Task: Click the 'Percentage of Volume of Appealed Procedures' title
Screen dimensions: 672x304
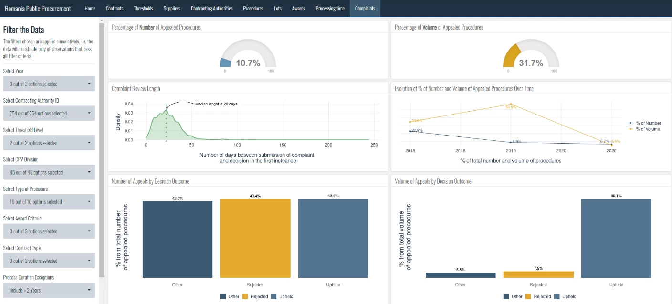Action: [x=439, y=27]
